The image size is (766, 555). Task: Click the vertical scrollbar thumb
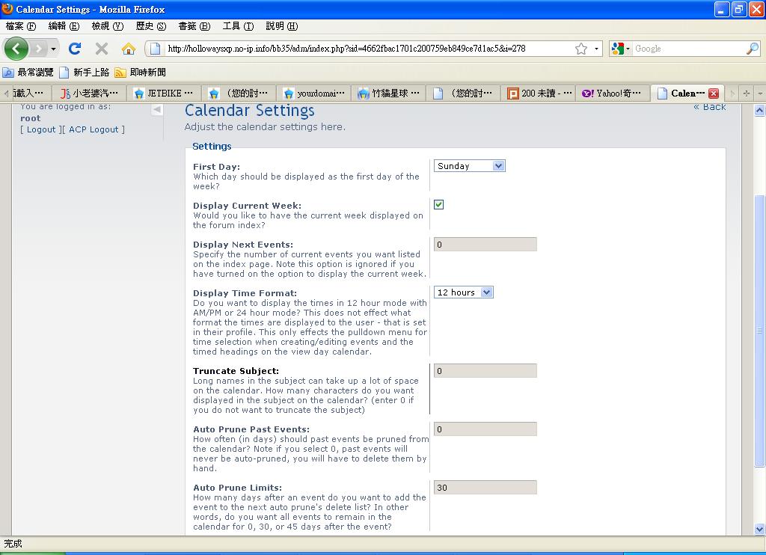click(x=759, y=331)
